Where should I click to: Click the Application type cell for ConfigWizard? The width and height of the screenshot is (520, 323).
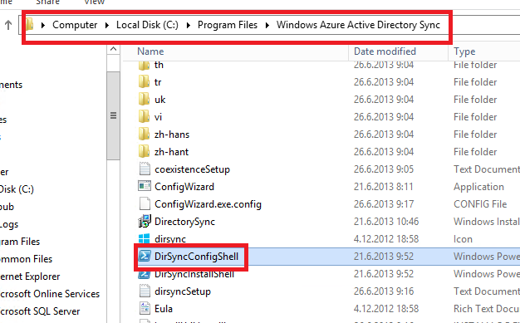pyautogui.click(x=478, y=187)
